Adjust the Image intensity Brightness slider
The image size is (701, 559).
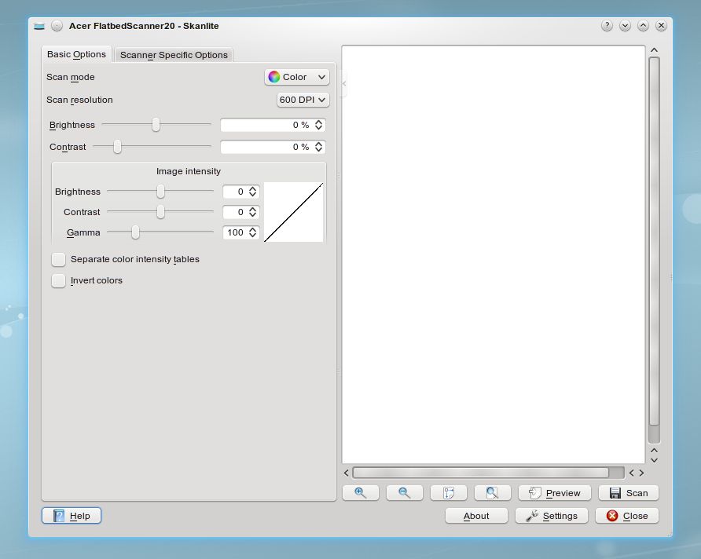(x=160, y=192)
